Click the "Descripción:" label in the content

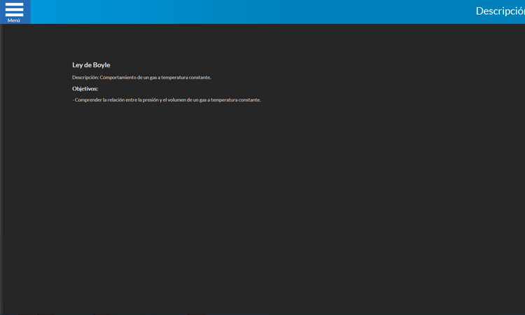85,78
